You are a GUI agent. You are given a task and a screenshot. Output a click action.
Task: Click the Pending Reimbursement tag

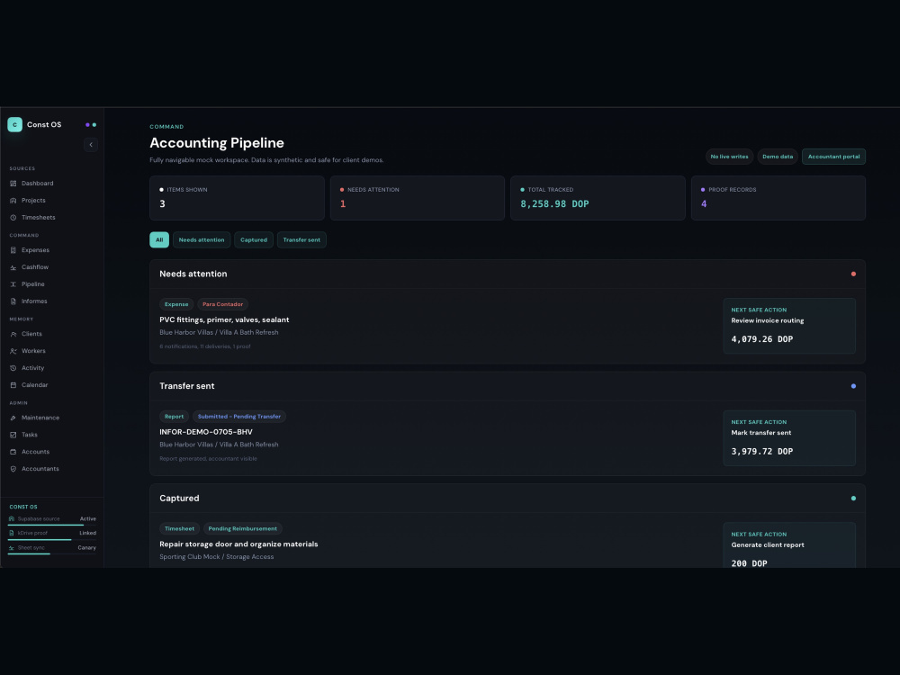(x=242, y=528)
